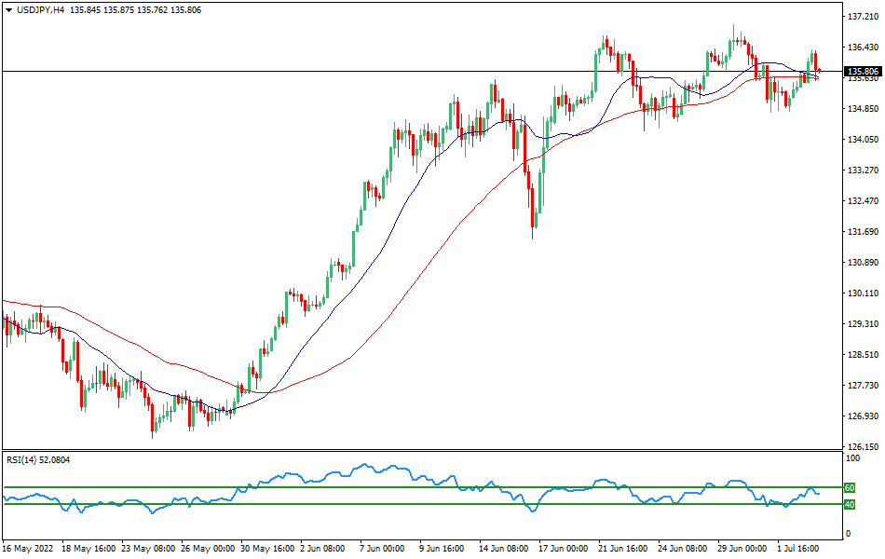This screenshot has width=885, height=559.
Task: Click the separator between chart and RSI panel
Action: 419,450
